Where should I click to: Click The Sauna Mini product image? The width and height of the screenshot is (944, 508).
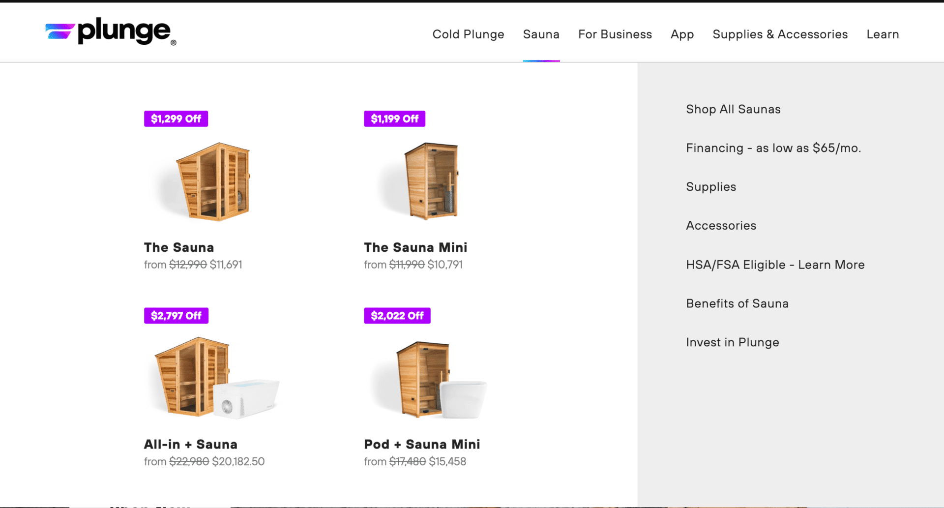(x=430, y=181)
